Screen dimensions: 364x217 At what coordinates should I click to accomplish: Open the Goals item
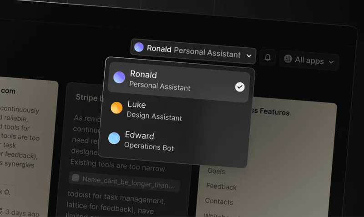216,171
